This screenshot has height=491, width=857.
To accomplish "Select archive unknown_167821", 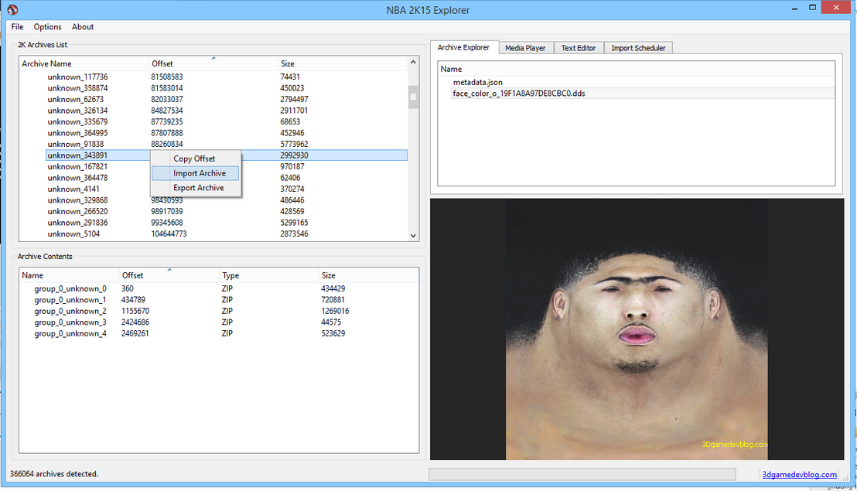I will click(77, 166).
